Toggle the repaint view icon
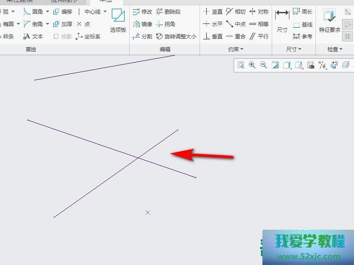354x265 pixels. click(x=275, y=65)
